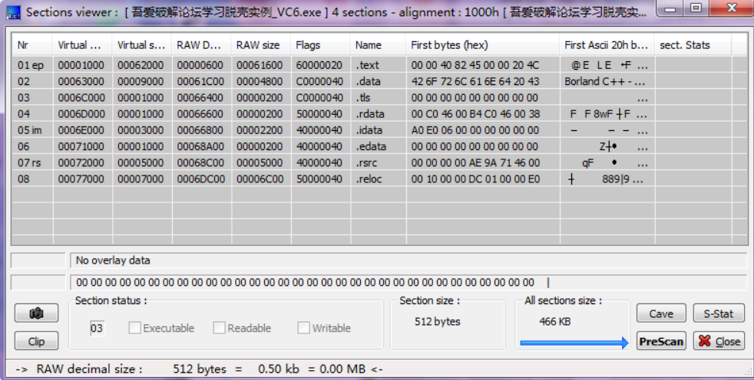Select the .text section row
Viewport: 754px width, 380px height.
(x=369, y=65)
